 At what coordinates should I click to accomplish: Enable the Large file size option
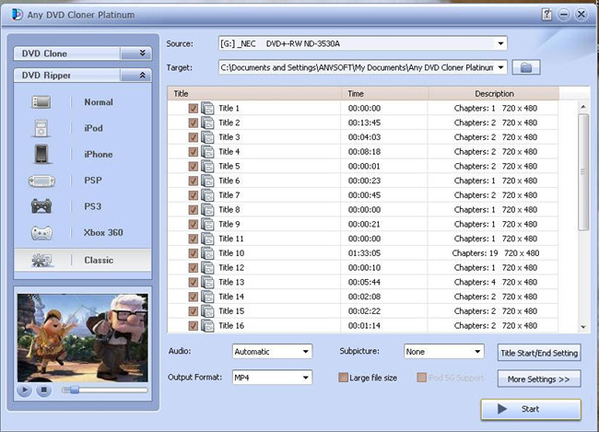pos(344,378)
